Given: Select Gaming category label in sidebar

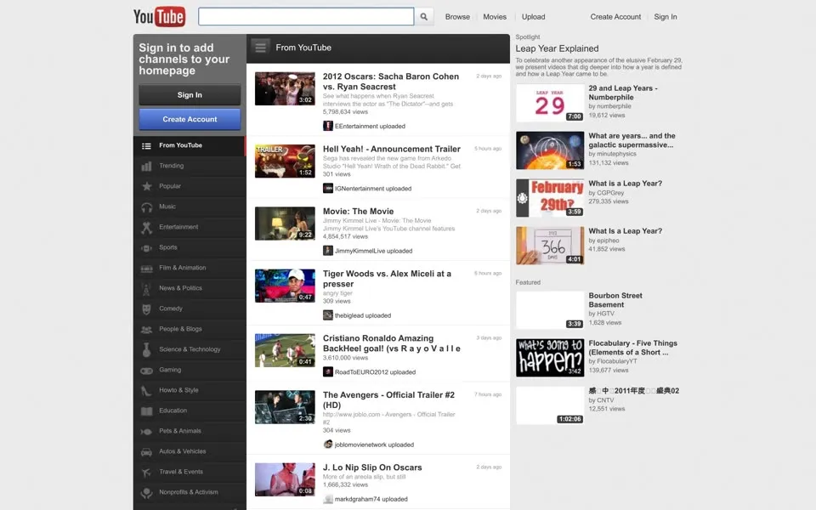Looking at the screenshot, I should pos(170,370).
